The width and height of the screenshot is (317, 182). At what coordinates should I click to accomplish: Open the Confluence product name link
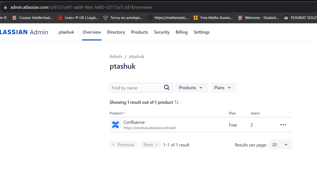point(134,122)
